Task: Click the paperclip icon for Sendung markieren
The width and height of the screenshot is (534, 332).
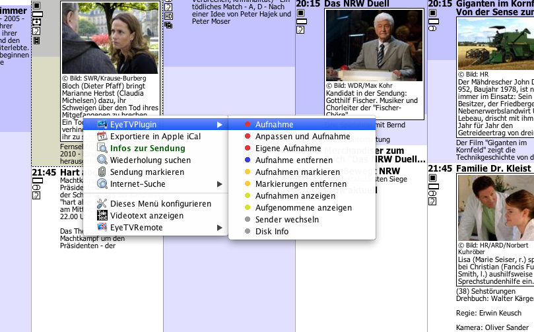Action: 102,172
